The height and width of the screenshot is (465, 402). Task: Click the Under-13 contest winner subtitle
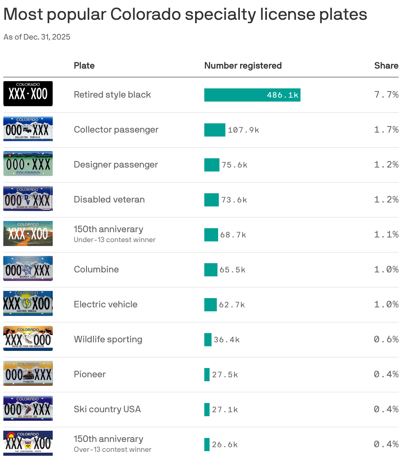[115, 240]
